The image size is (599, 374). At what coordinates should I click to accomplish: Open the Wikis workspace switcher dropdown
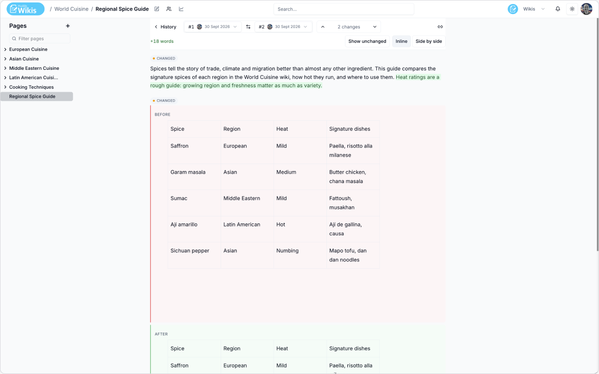pyautogui.click(x=534, y=9)
